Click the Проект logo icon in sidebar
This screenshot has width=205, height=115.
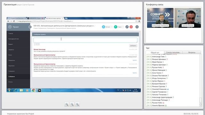point(10,27)
